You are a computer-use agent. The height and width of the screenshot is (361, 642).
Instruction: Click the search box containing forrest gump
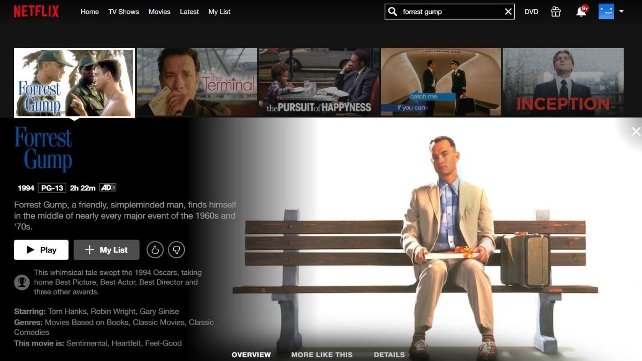449,12
